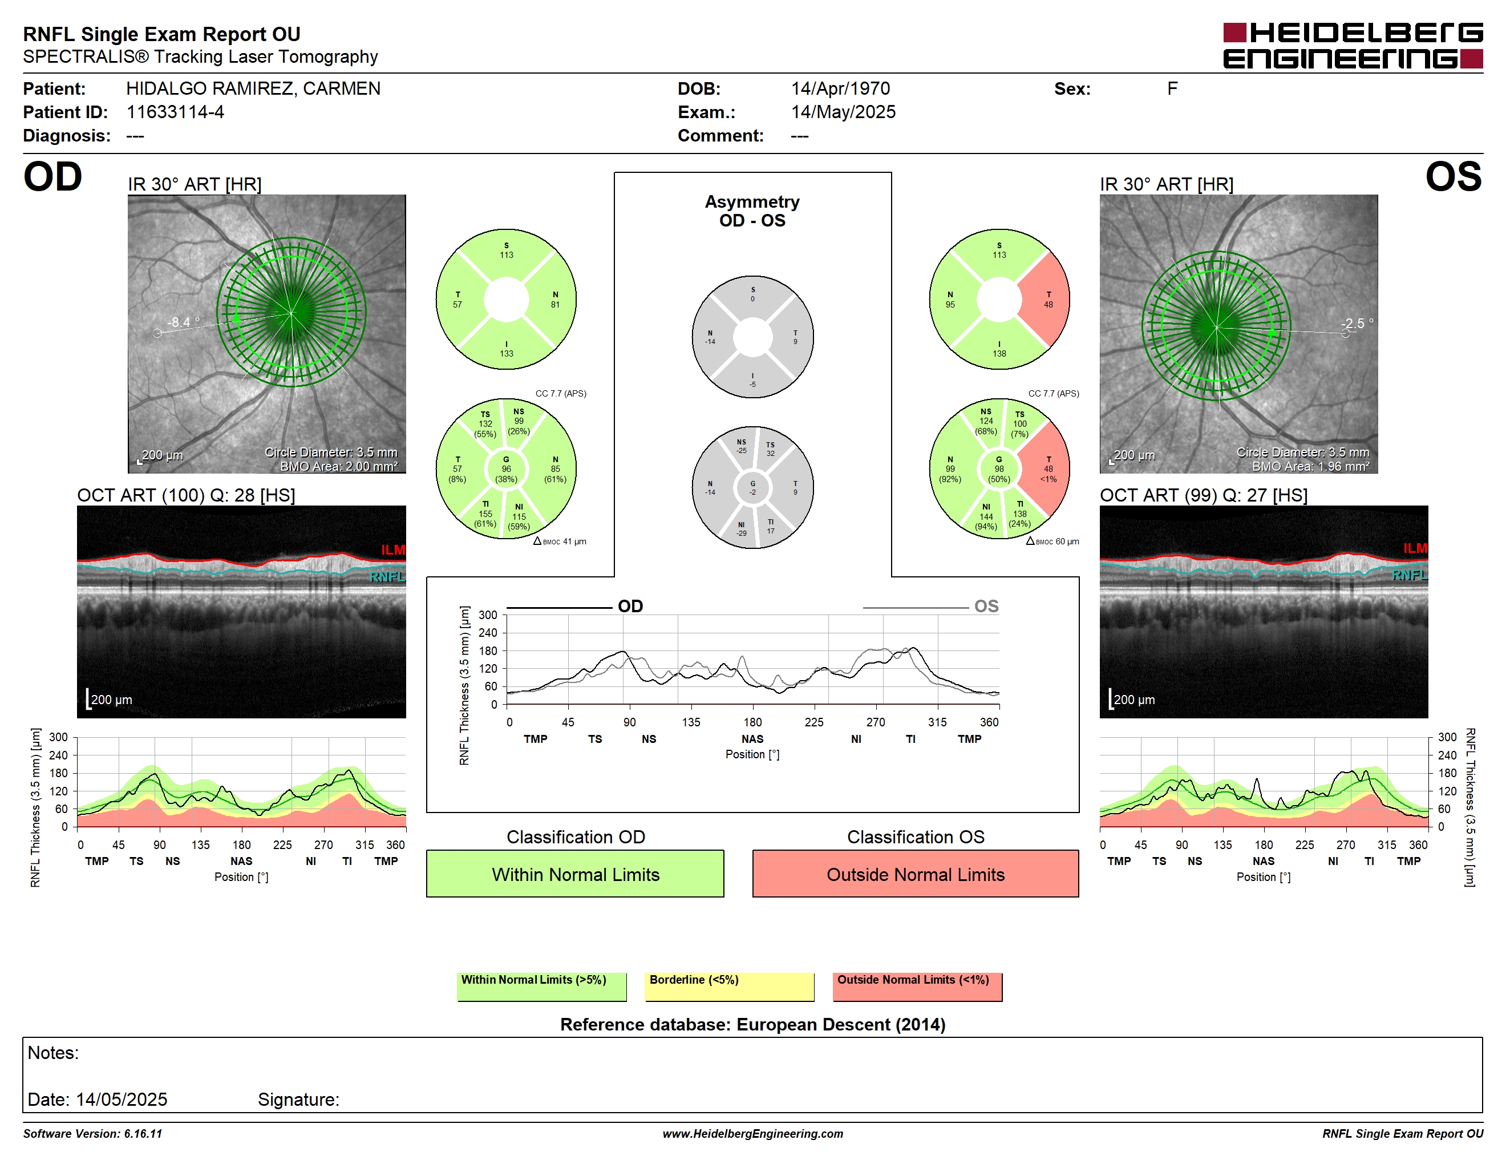Click Software Version 6.16.11 footer text
Viewport: 1506px width, 1164px height.
[92, 1134]
